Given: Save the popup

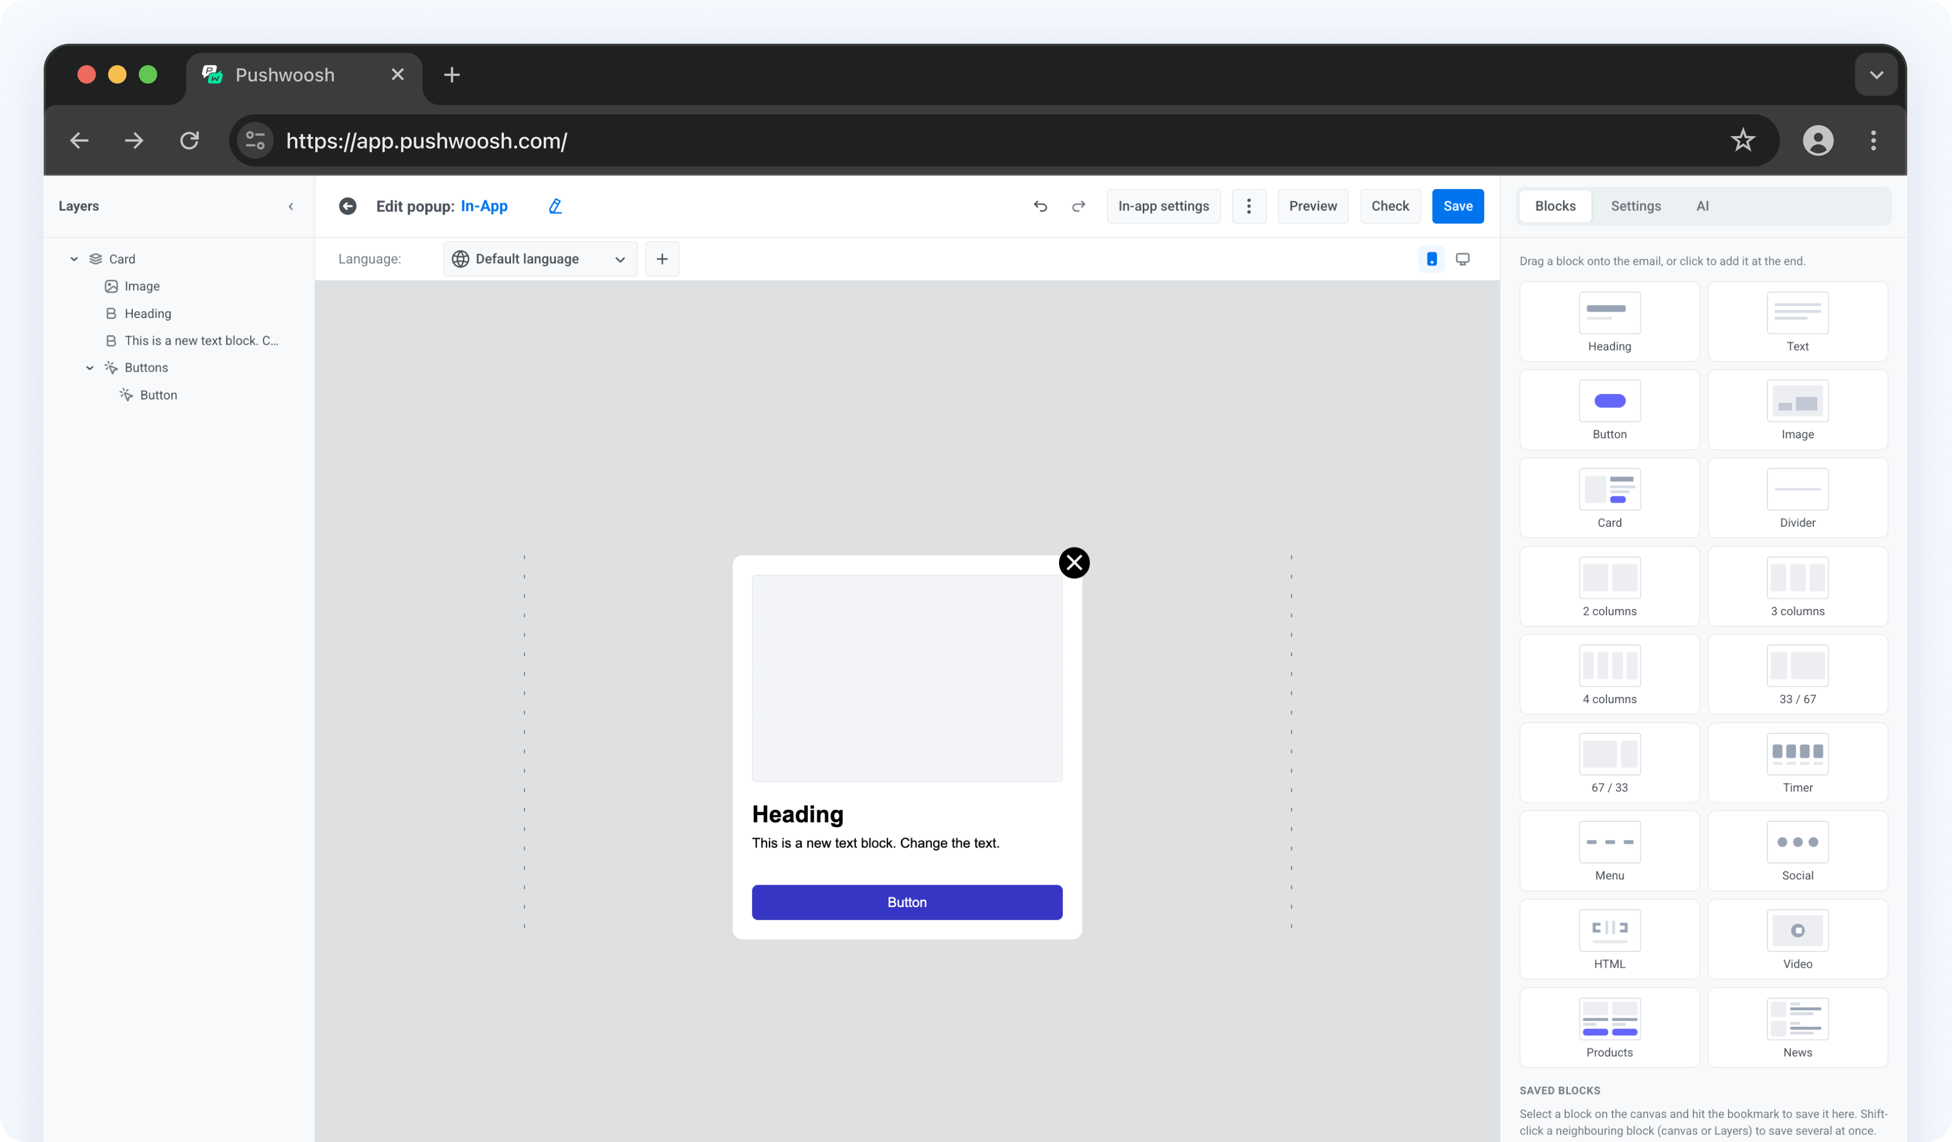Looking at the screenshot, I should click(x=1457, y=206).
